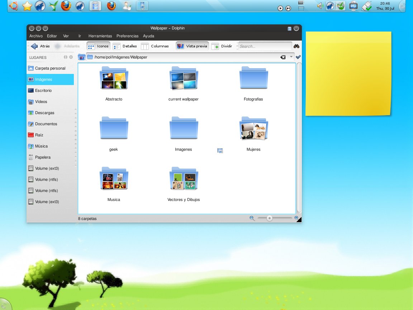Open the location history dropdown arrow

pos(291,57)
